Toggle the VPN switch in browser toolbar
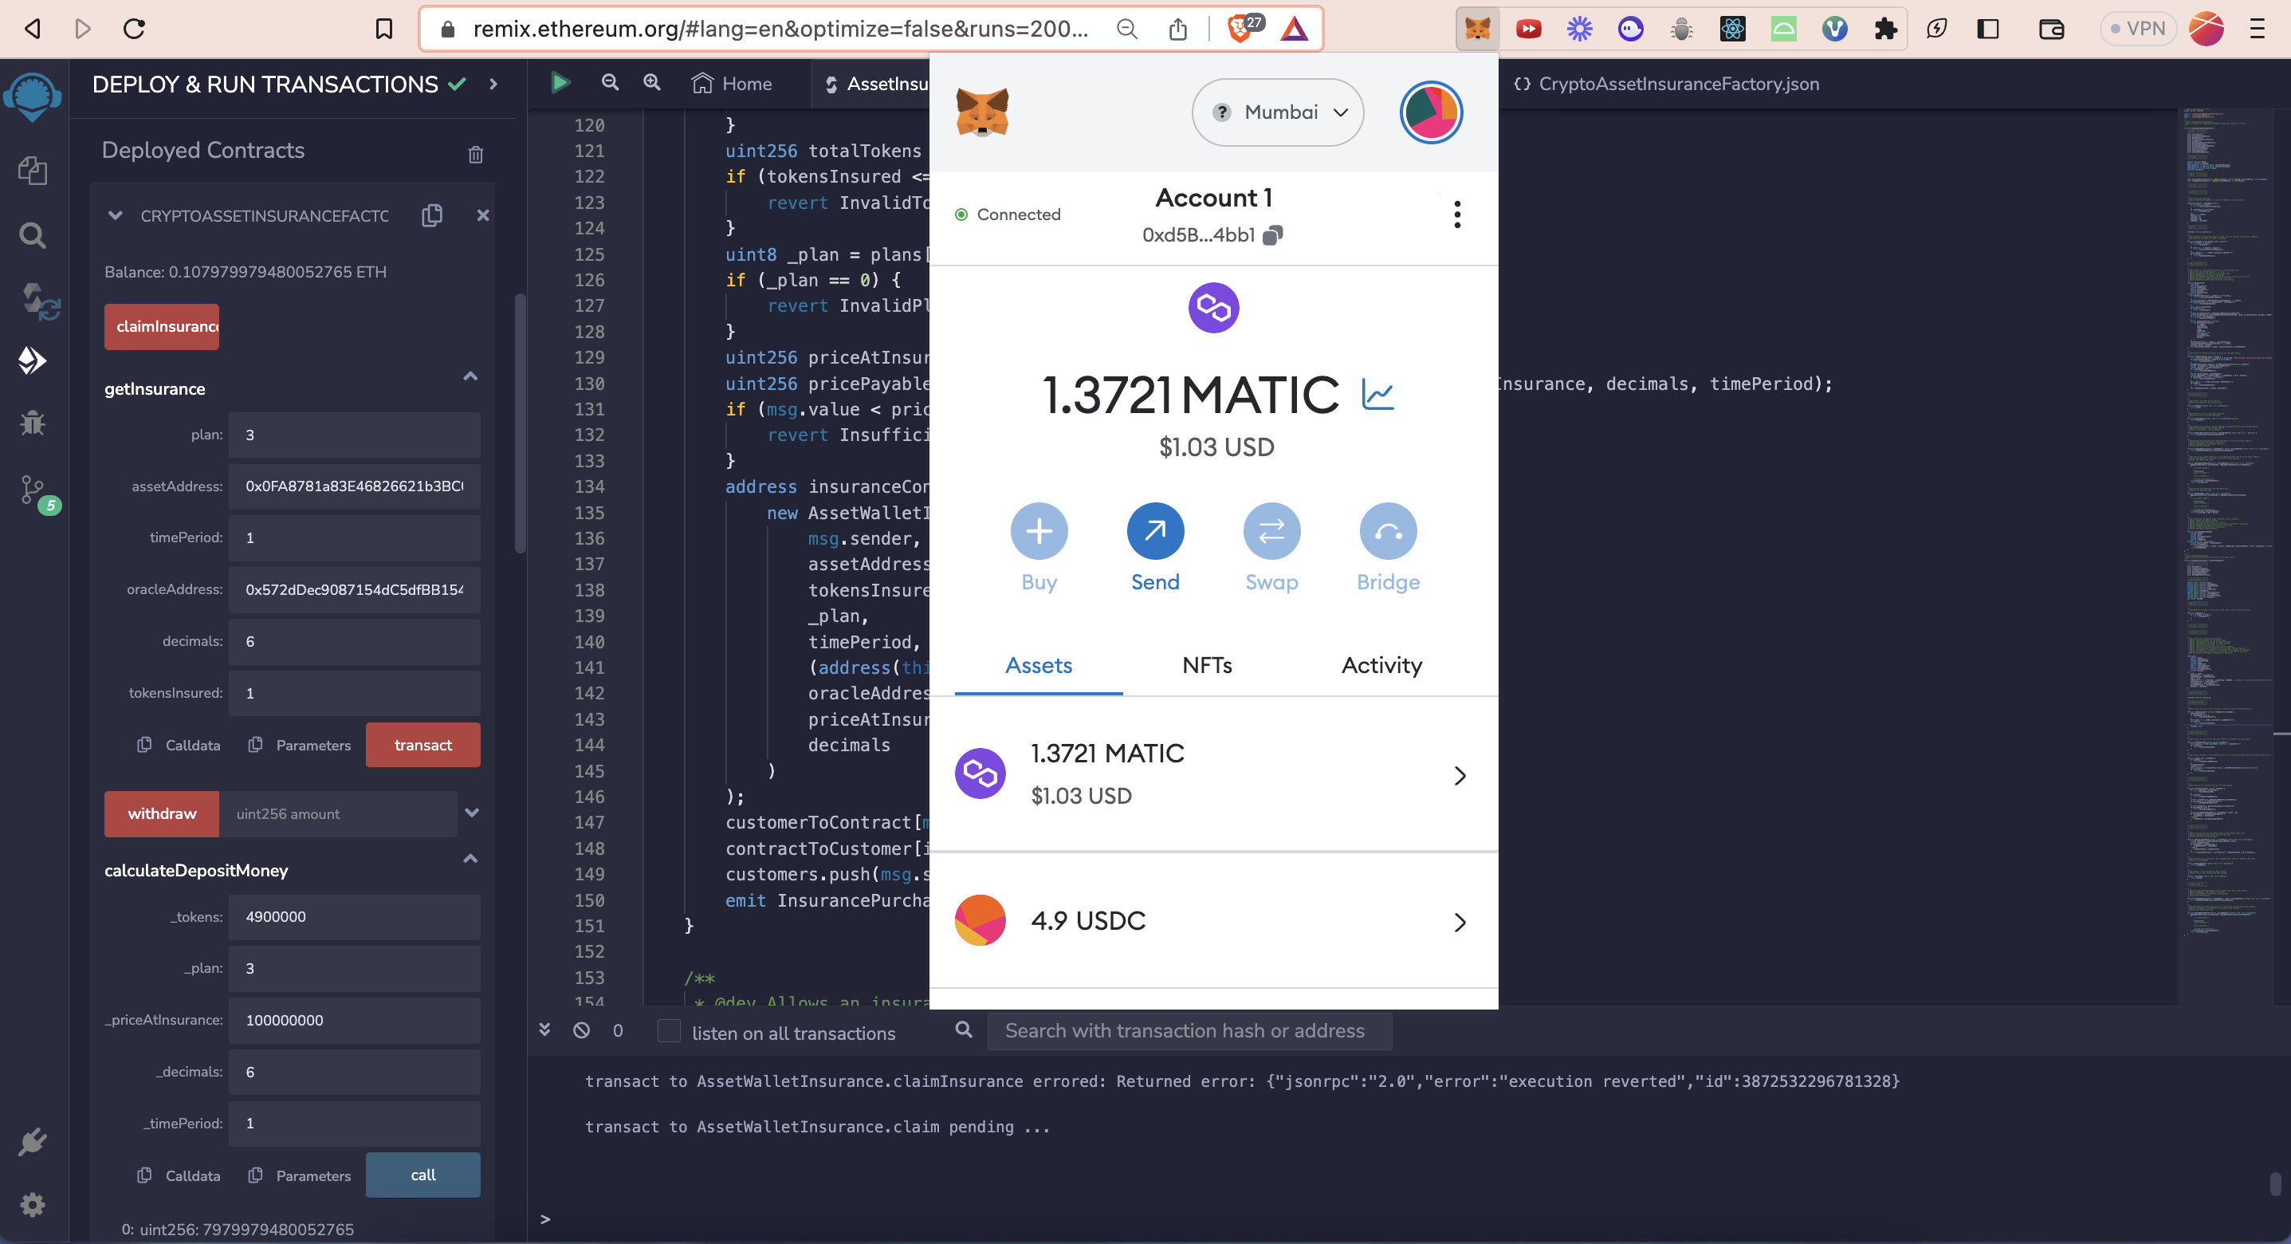The height and width of the screenshot is (1244, 2291). tap(2137, 29)
